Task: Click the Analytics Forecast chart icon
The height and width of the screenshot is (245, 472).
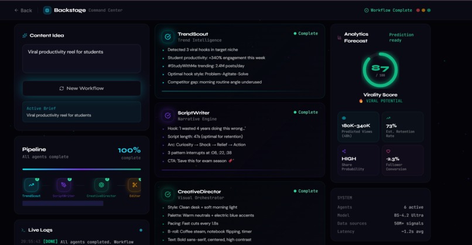Action: 339,37
